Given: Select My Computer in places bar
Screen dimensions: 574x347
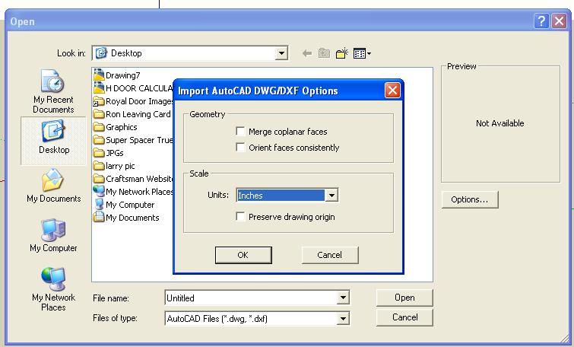Looking at the screenshot, I should point(53,235).
